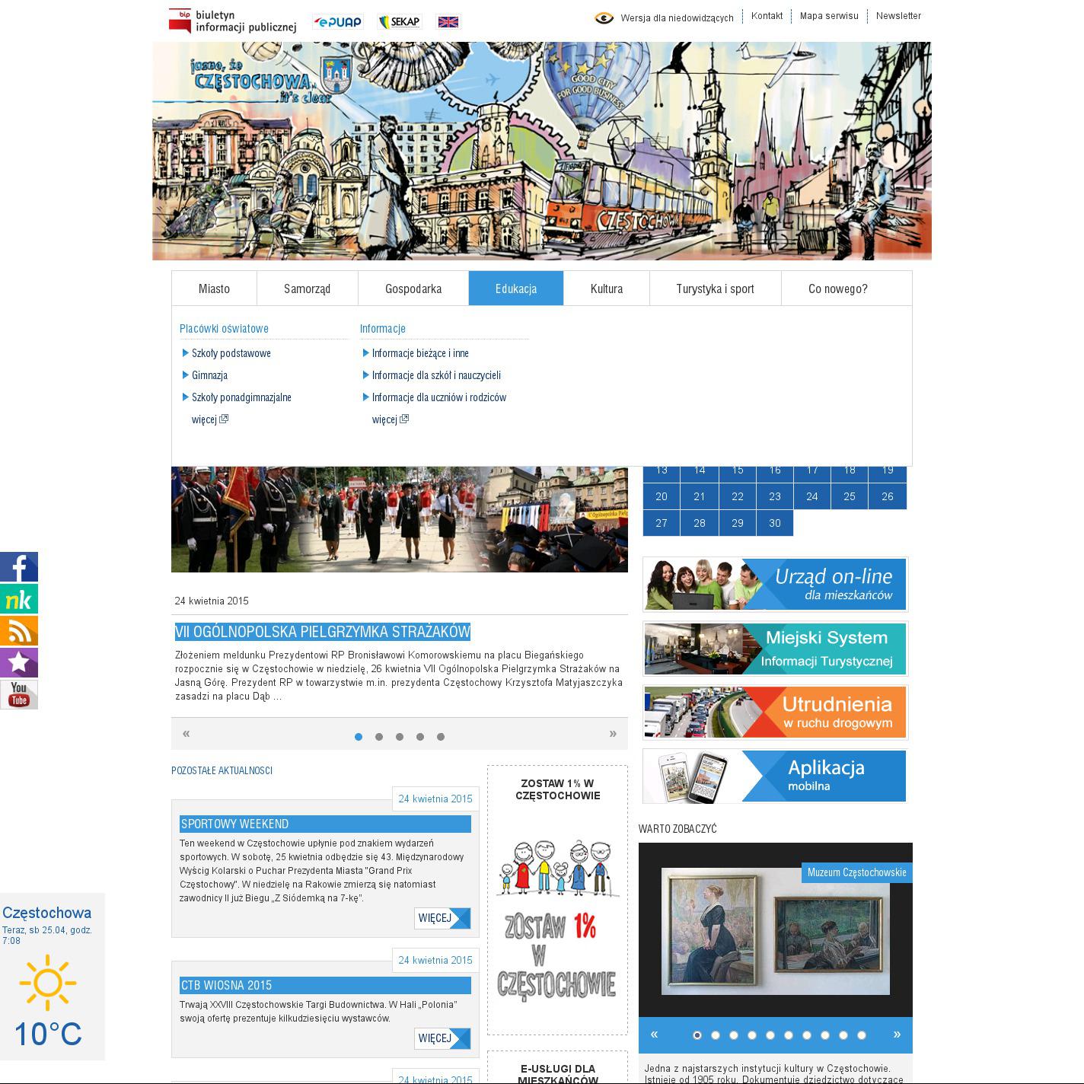Click the Informacje submenu heading
The height and width of the screenshot is (1084, 1084).
coord(383,329)
